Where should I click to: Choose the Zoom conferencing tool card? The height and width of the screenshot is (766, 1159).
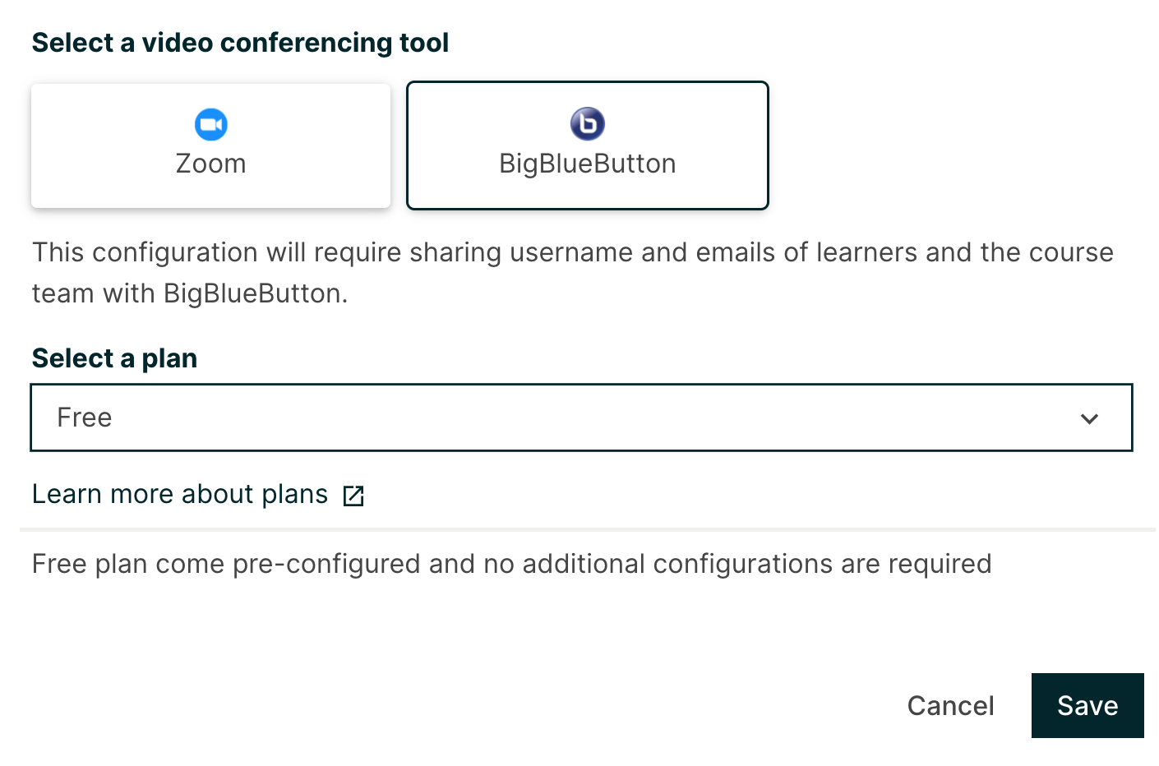pyautogui.click(x=210, y=145)
